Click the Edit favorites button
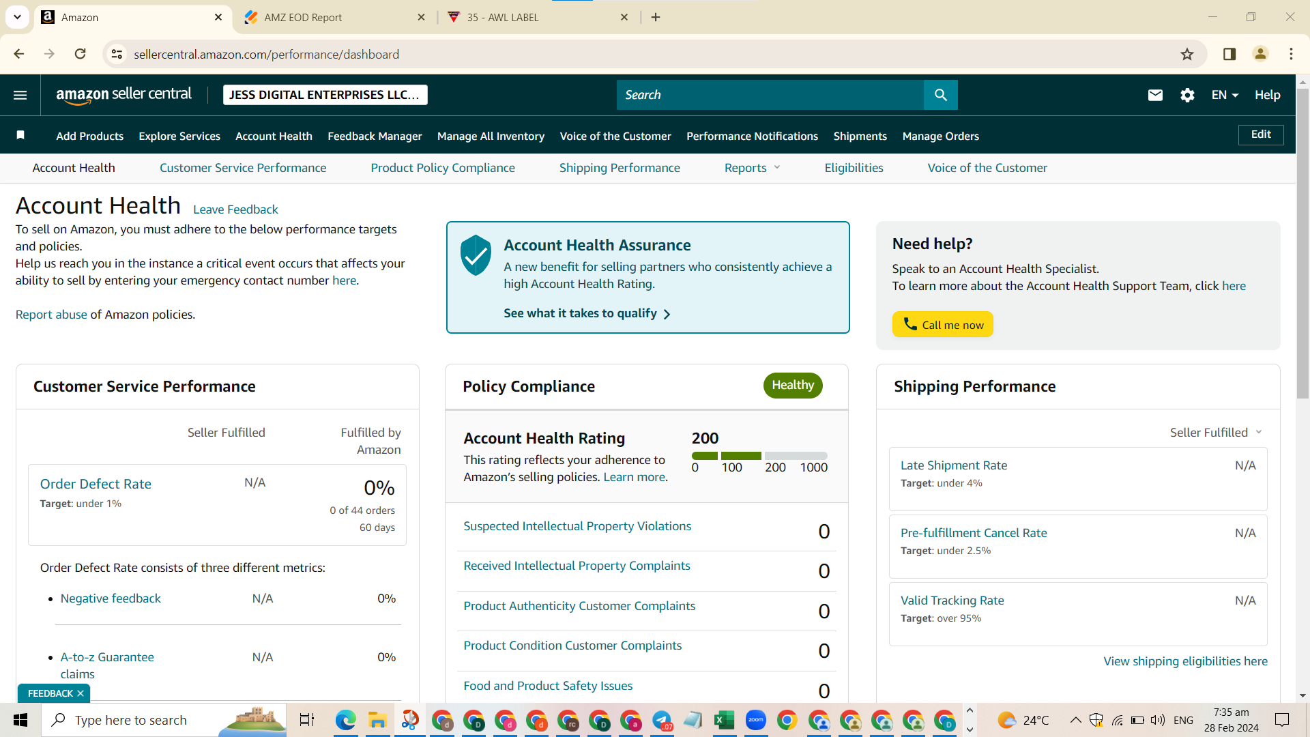This screenshot has width=1310, height=737. click(1261, 134)
